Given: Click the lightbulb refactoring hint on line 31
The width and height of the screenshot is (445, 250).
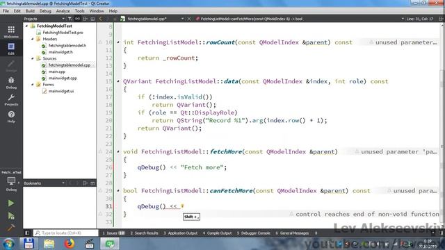Looking at the screenshot, I should pyautogui.click(x=182, y=206).
